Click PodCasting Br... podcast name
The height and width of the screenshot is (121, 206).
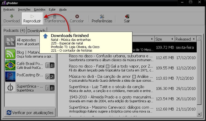click(30, 75)
